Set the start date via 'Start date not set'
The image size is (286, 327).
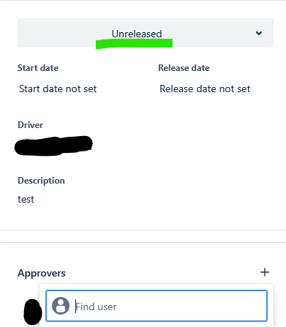tap(58, 89)
